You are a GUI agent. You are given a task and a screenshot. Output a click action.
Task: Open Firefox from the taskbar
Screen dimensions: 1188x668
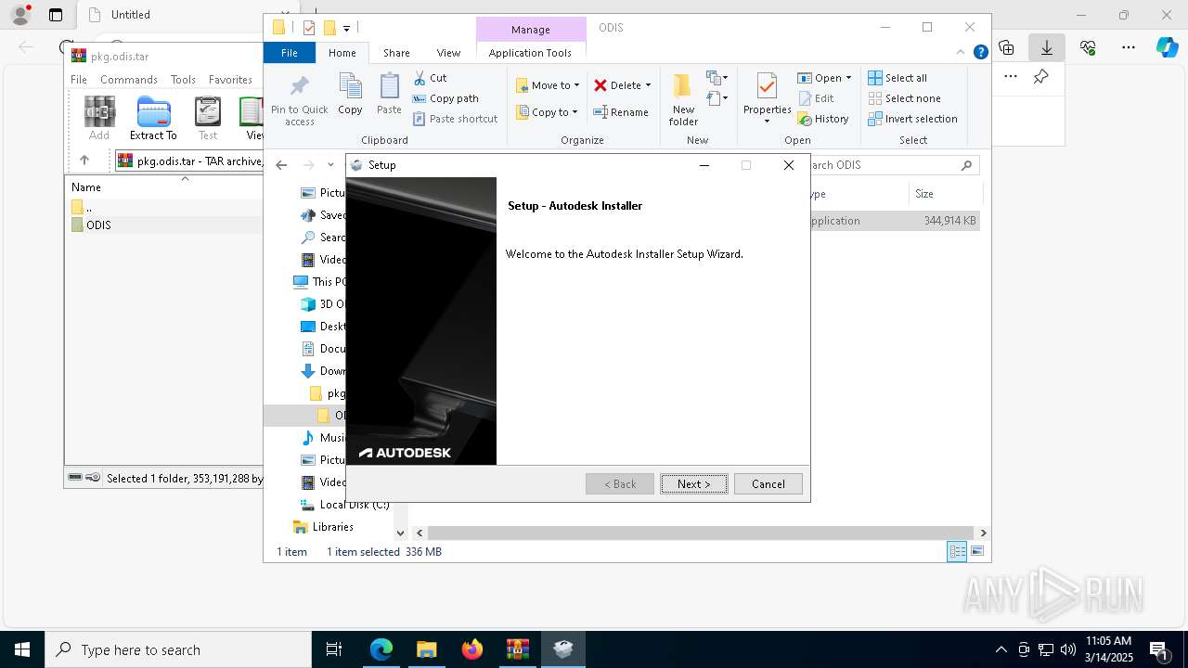pos(472,649)
